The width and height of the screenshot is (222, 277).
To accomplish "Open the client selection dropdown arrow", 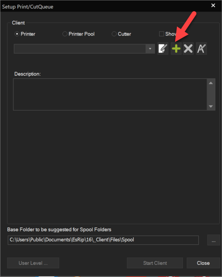I will click(x=150, y=48).
